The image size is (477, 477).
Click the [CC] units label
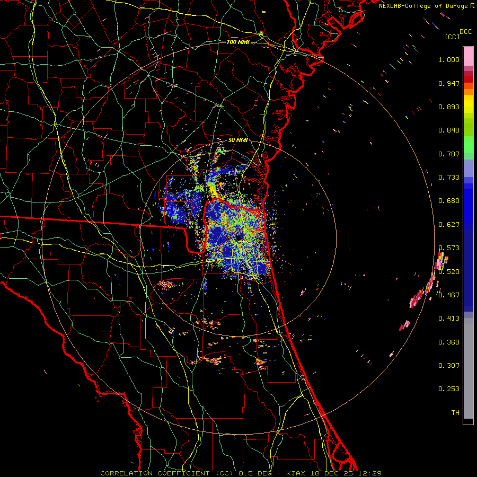click(x=452, y=37)
